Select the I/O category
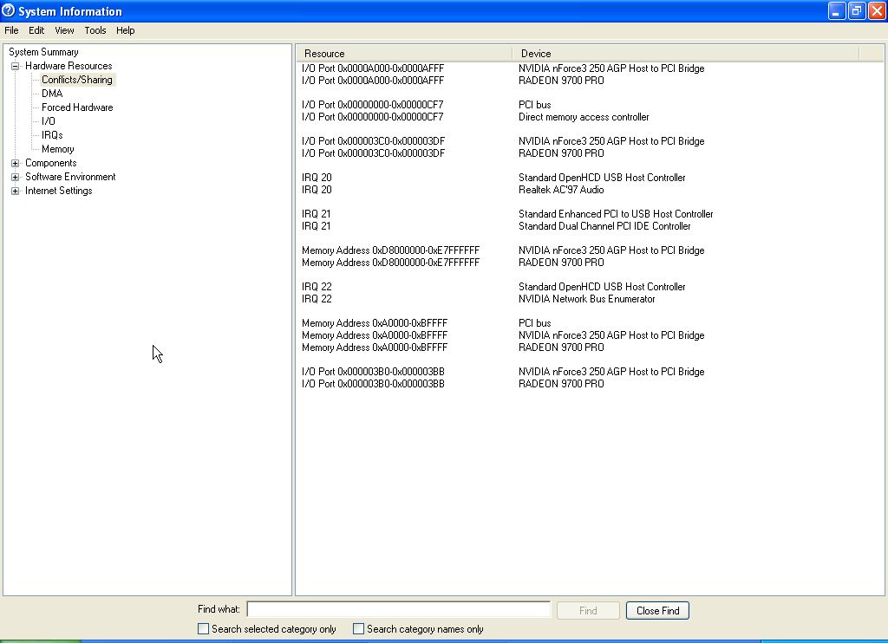The height and width of the screenshot is (643, 888). pos(49,121)
